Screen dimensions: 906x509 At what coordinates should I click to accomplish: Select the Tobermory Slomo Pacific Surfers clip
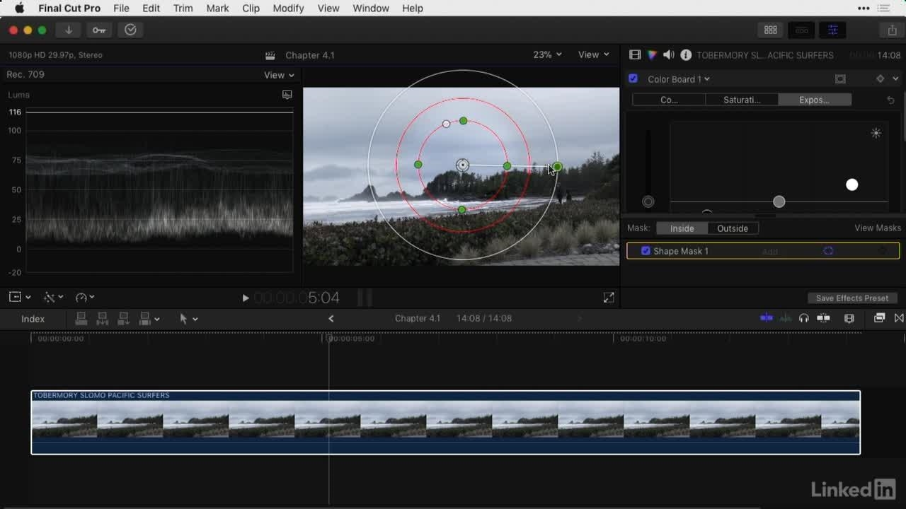(x=445, y=423)
